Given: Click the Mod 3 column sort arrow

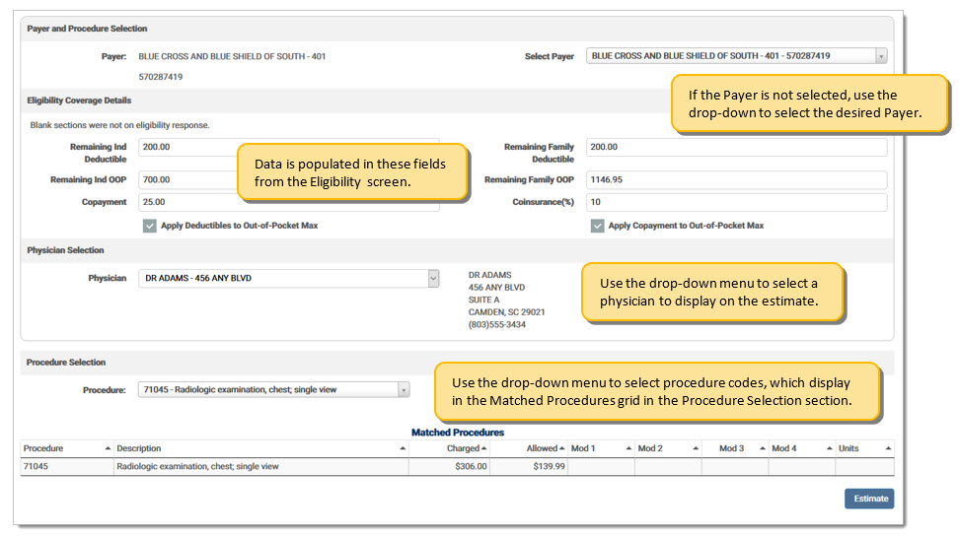Looking at the screenshot, I should [x=763, y=449].
